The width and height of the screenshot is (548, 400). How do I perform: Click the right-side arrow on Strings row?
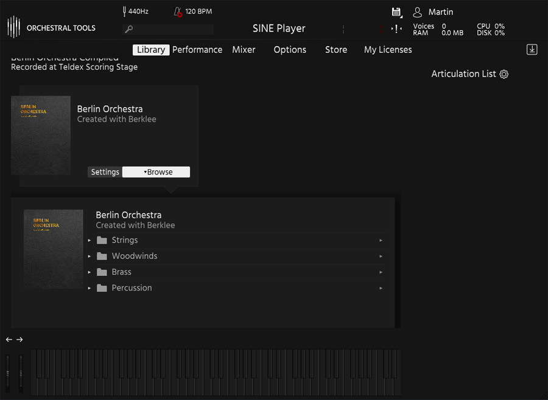click(x=381, y=241)
